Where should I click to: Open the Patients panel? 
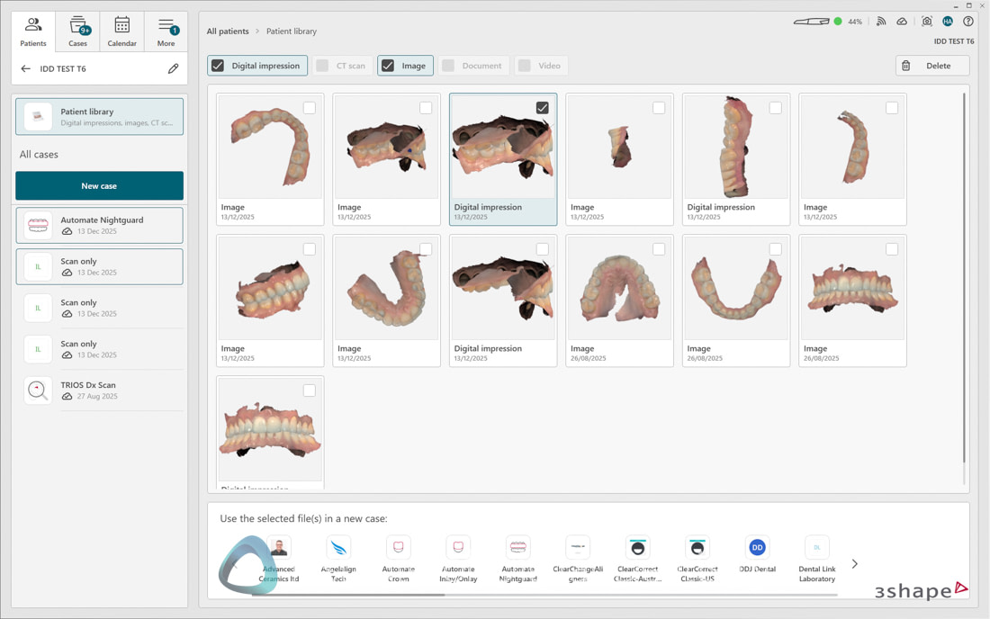[32, 31]
